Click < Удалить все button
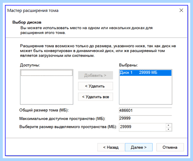Viewport: 193px width, 161px height. [96, 97]
